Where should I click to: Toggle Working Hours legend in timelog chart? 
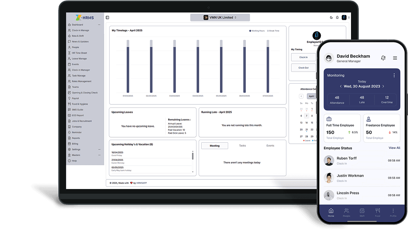point(257,31)
